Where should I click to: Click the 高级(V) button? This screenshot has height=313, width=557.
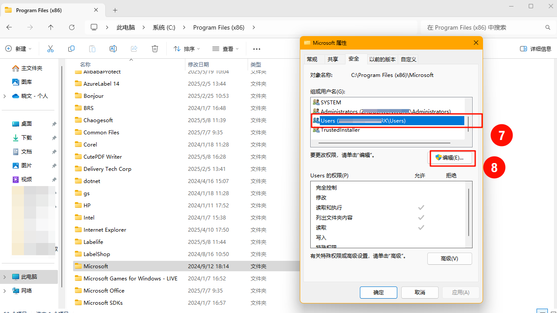tap(450, 258)
